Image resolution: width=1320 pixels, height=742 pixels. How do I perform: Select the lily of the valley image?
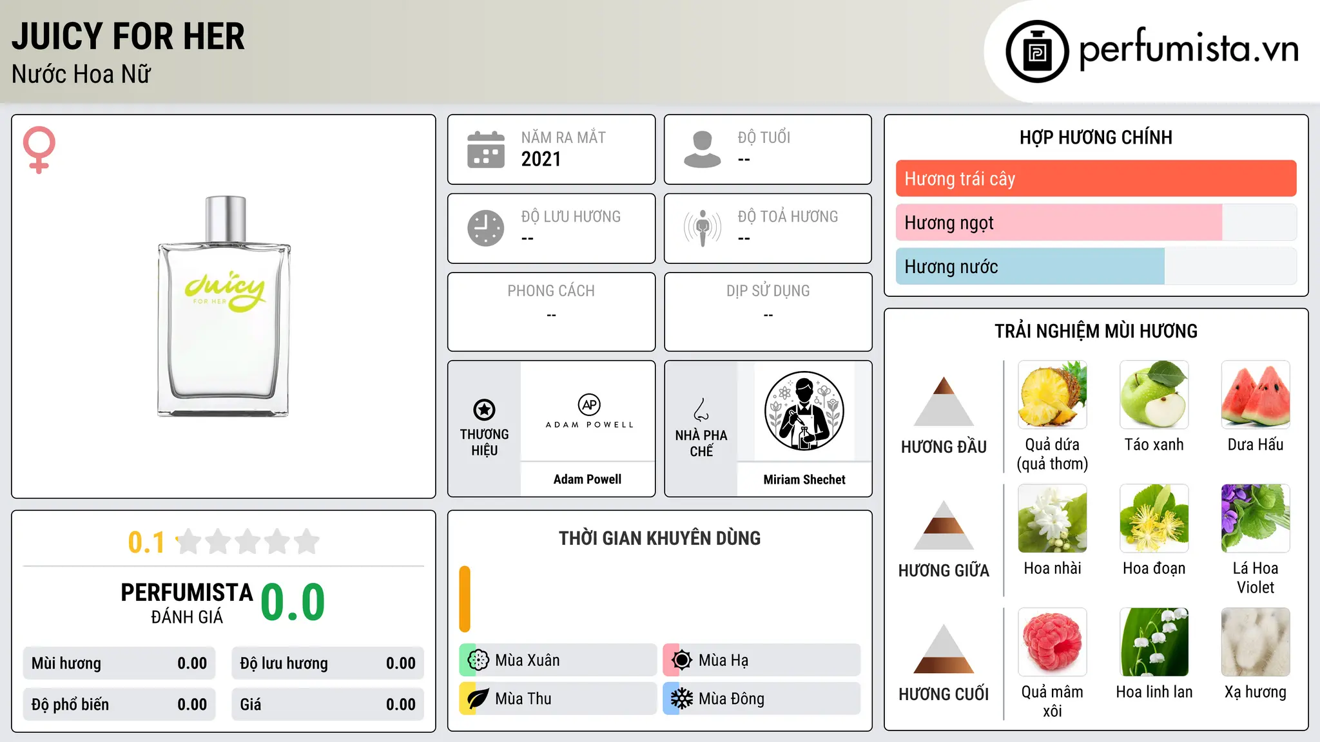pos(1154,642)
